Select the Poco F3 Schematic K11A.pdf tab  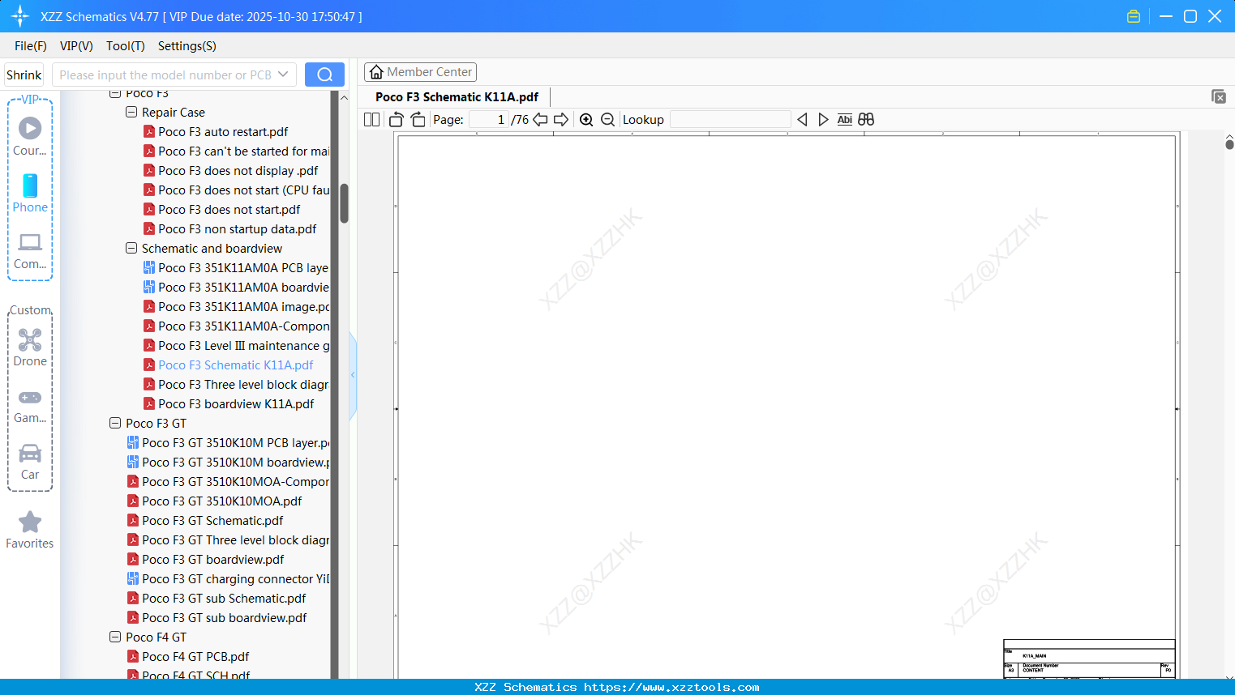click(x=457, y=97)
